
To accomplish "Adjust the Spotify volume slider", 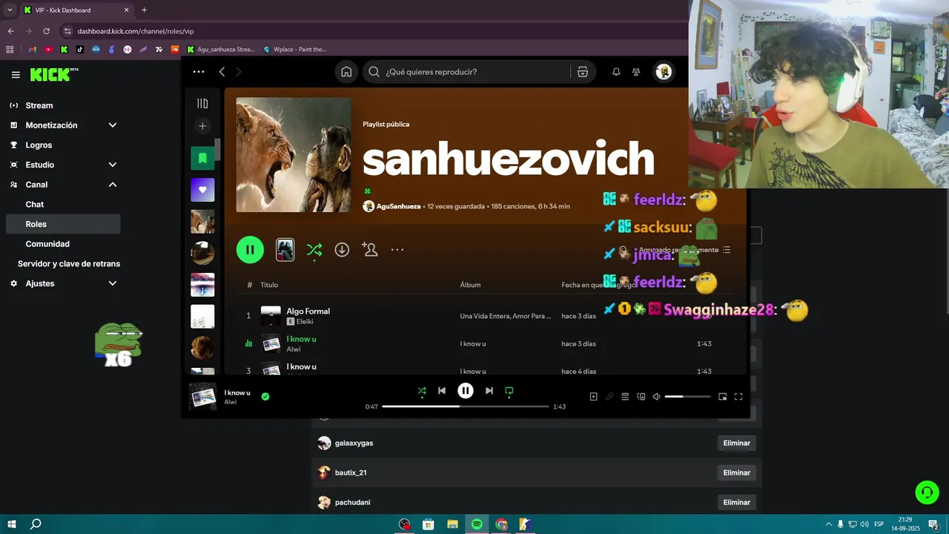I will (x=687, y=397).
